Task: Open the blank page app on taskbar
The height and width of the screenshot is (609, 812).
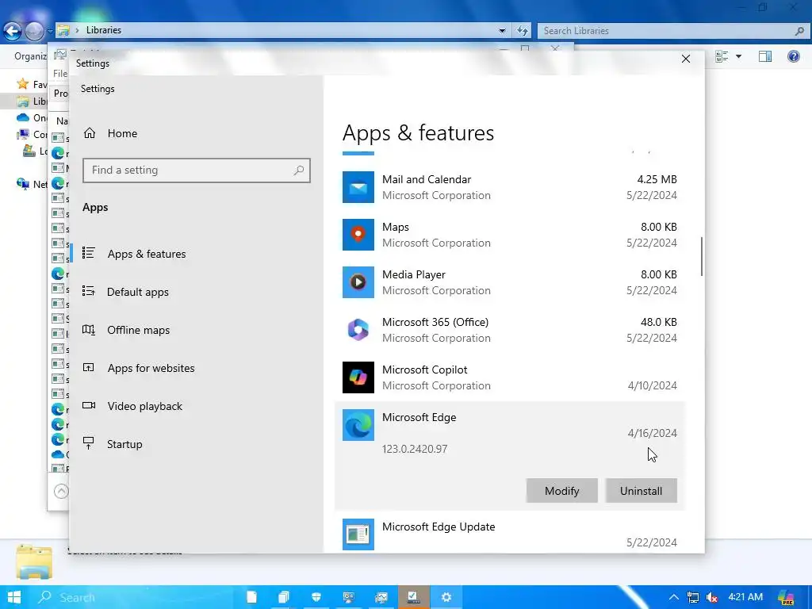Action: 251,597
